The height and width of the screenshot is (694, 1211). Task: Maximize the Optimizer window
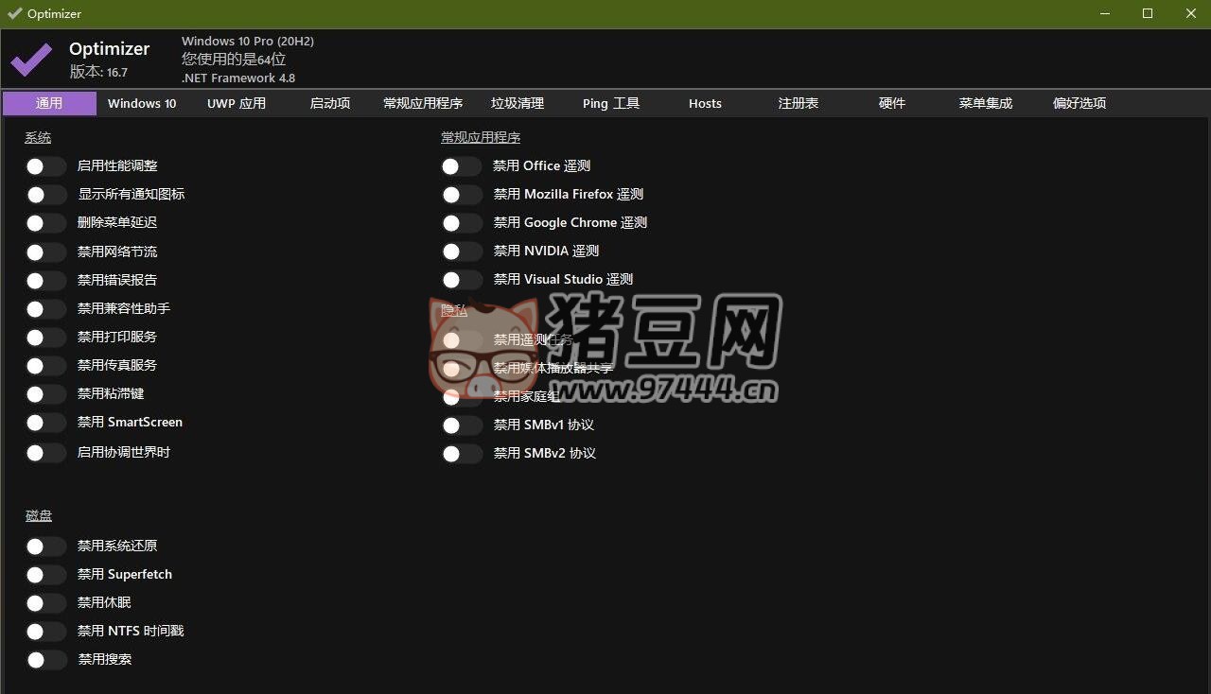[x=1148, y=13]
